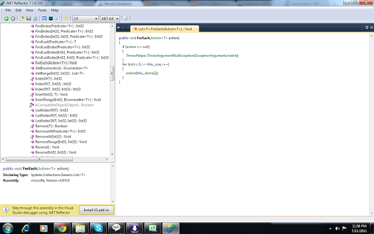Select greyed IsCompatibleObject(Object) : Boolean item
The image size is (374, 234).
64,105
